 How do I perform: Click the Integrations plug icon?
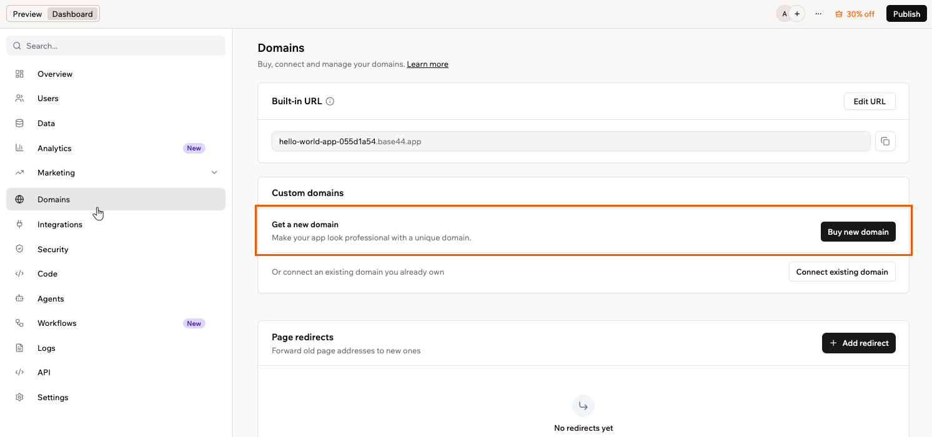19,224
